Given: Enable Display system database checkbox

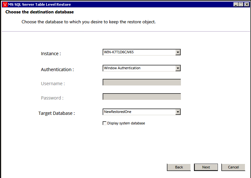Looking at the screenshot, I should point(104,123).
